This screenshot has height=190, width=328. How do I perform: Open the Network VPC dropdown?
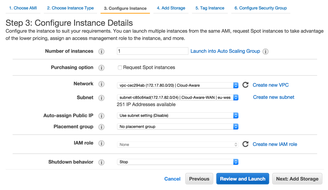tap(177, 85)
